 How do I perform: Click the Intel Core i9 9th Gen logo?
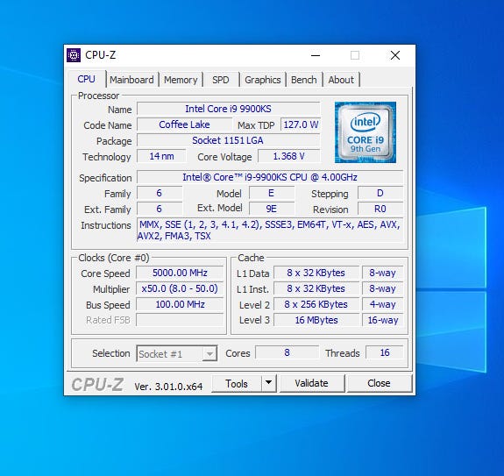(x=366, y=132)
